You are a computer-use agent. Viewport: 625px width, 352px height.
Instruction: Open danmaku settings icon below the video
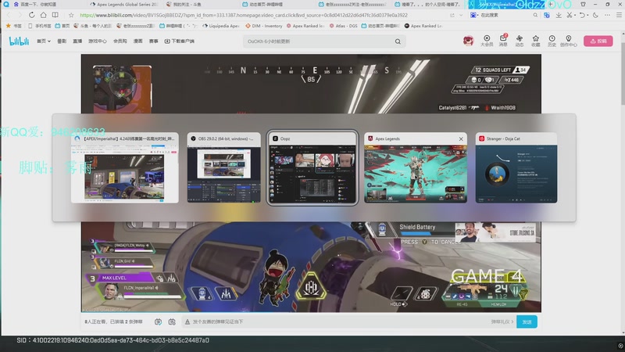172,321
